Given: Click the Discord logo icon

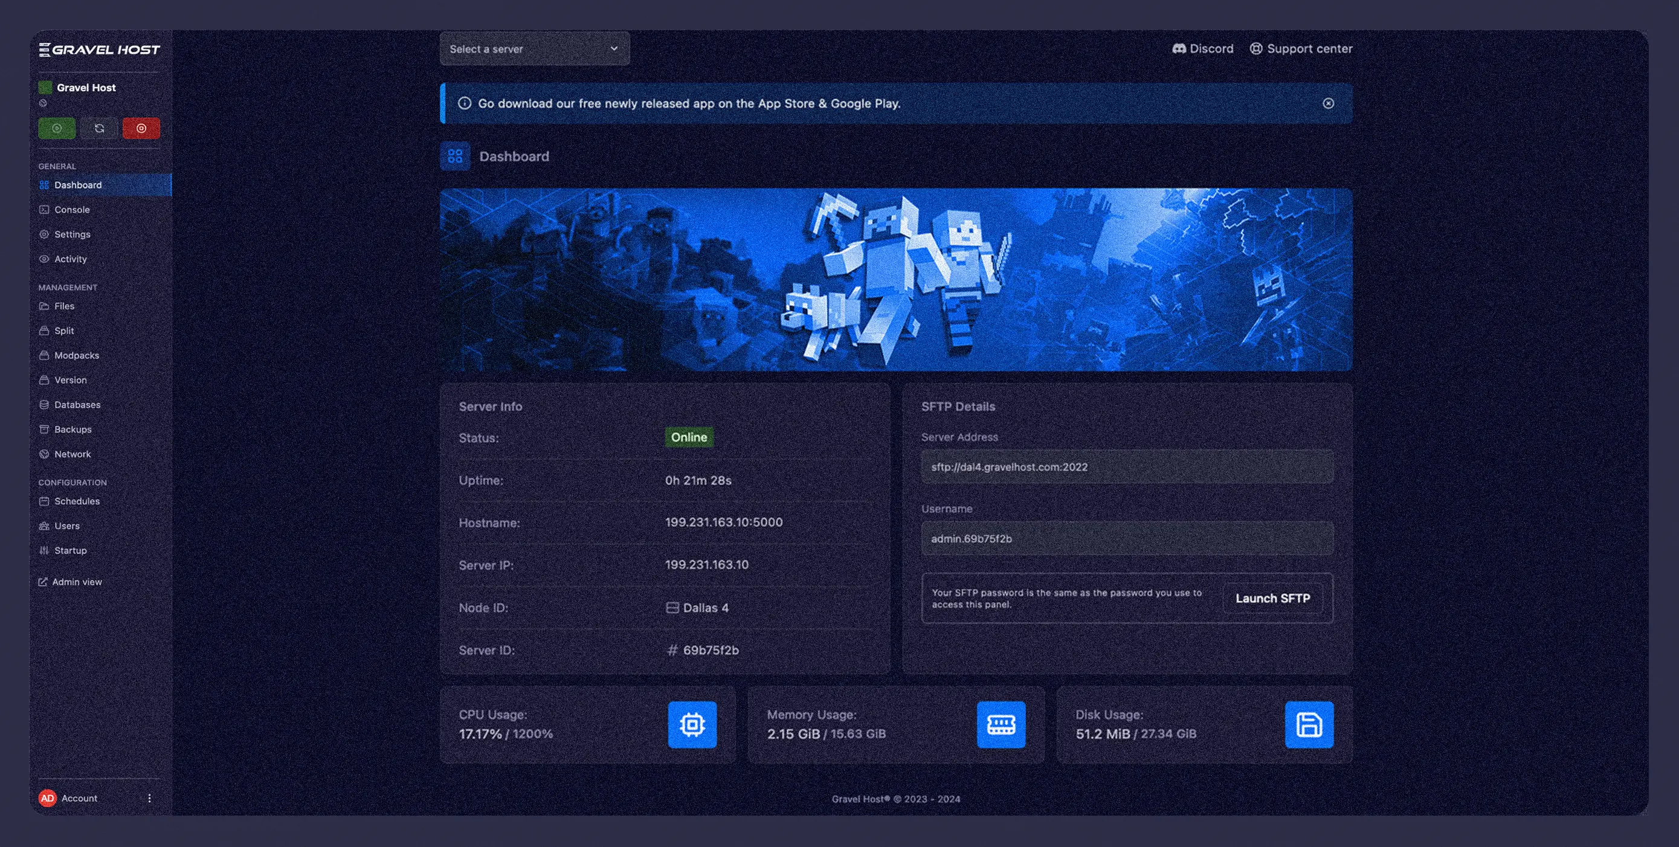Looking at the screenshot, I should [x=1179, y=49].
